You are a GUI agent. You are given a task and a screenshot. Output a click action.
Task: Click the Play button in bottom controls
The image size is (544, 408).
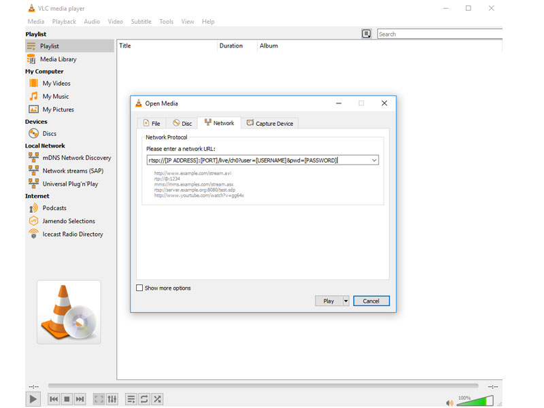(x=33, y=399)
